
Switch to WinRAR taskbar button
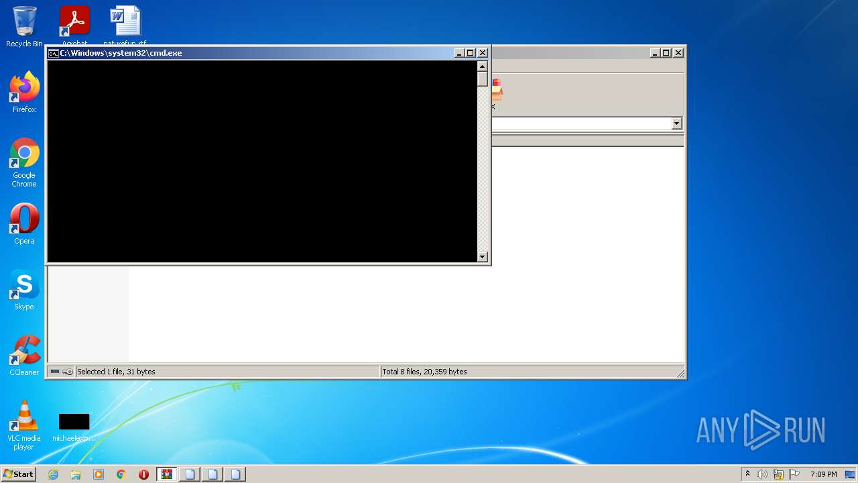[167, 474]
